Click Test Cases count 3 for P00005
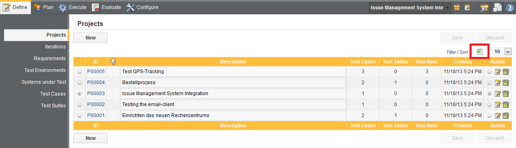Image resolution: width=516 pixels, height=148 pixels. click(363, 72)
